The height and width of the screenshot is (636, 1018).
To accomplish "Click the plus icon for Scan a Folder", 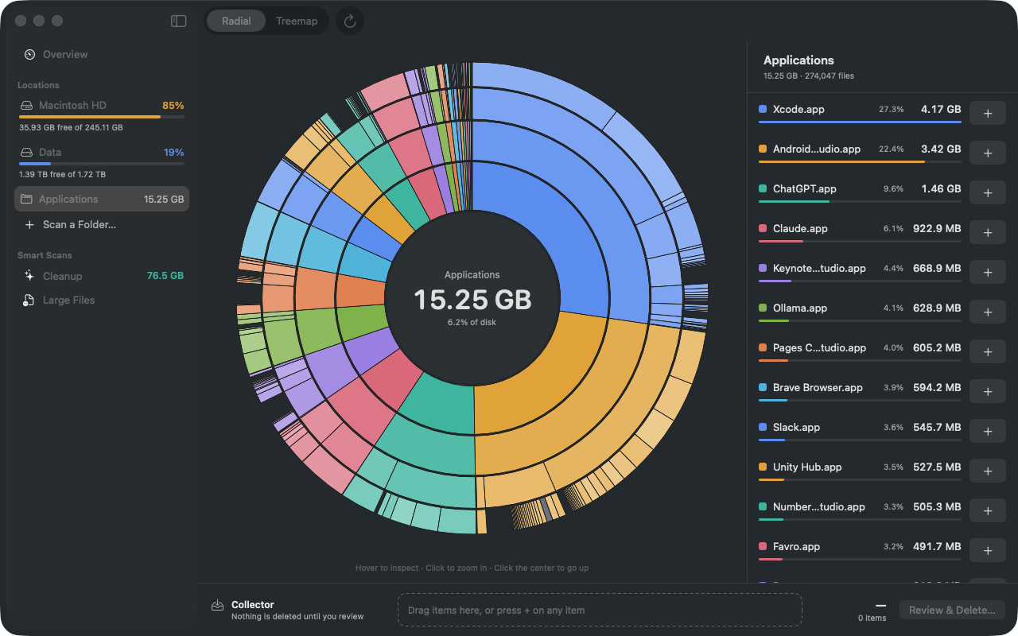I will [x=29, y=225].
